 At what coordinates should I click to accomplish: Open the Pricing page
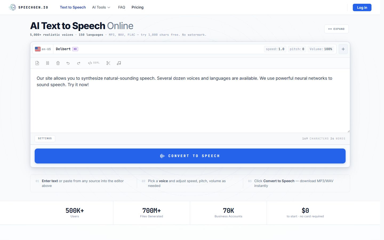(138, 7)
